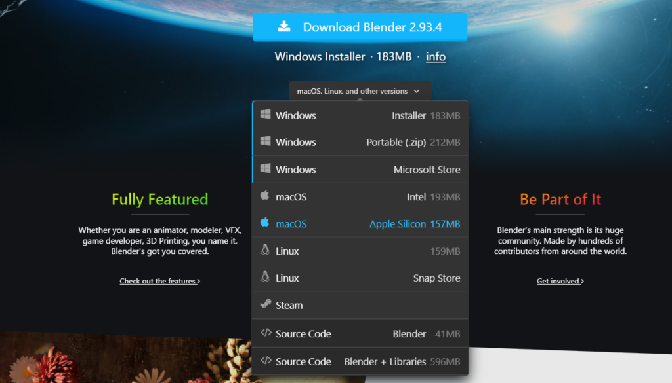The height and width of the screenshot is (383, 672).
Task: Click the Windows logo beside Portable (.zip)
Action: pyautogui.click(x=265, y=141)
